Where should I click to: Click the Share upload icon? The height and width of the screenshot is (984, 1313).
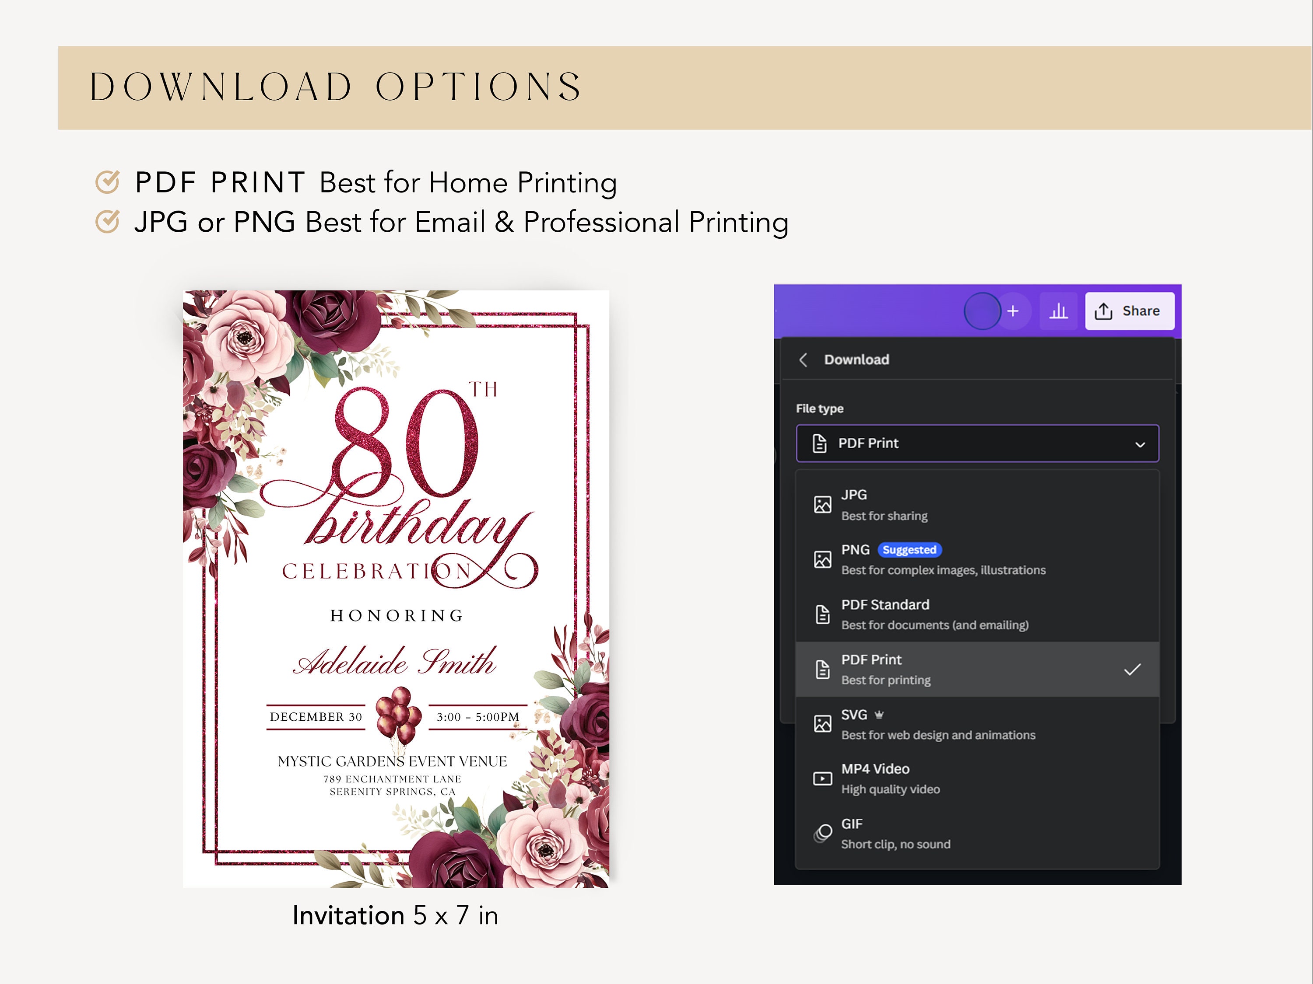tap(1103, 310)
